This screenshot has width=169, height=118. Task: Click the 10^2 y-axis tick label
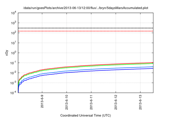(x=13, y=33)
